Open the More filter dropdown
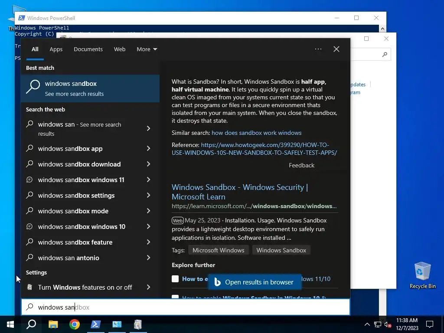 click(147, 49)
